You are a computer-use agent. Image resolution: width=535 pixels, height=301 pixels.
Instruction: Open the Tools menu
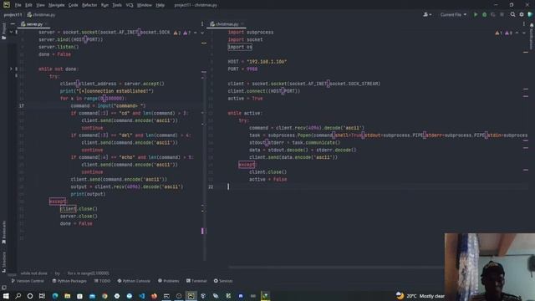coord(117,5)
